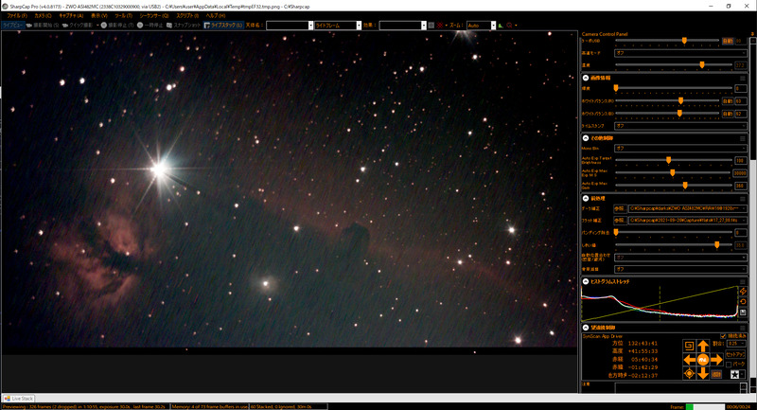Open the ヘルプ (Help) menu

[x=216, y=15]
